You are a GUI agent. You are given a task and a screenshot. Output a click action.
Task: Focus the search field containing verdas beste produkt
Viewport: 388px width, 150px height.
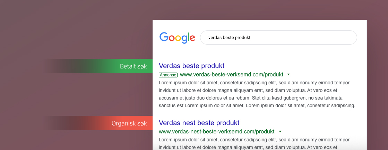click(278, 37)
